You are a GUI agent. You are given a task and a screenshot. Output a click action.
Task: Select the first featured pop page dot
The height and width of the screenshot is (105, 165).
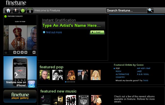66,82
